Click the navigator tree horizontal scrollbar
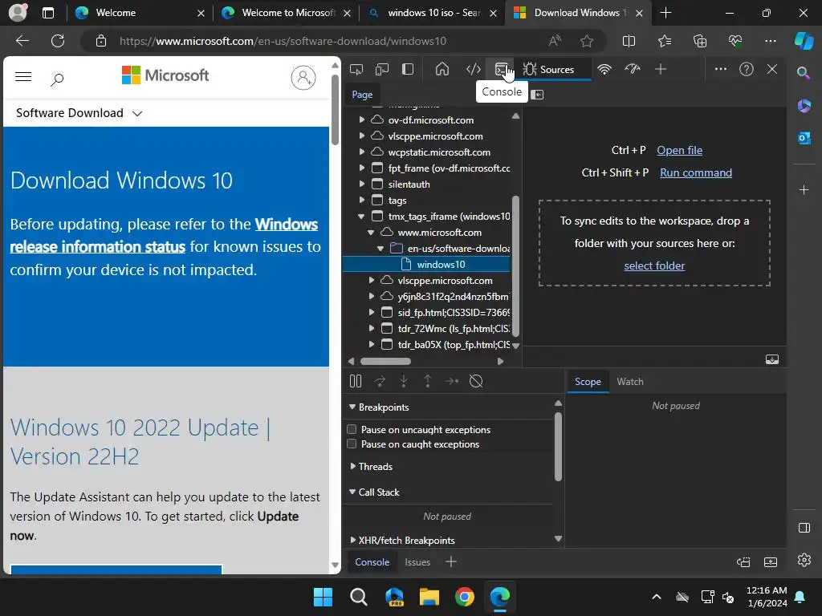This screenshot has height=616, width=822. pos(386,362)
